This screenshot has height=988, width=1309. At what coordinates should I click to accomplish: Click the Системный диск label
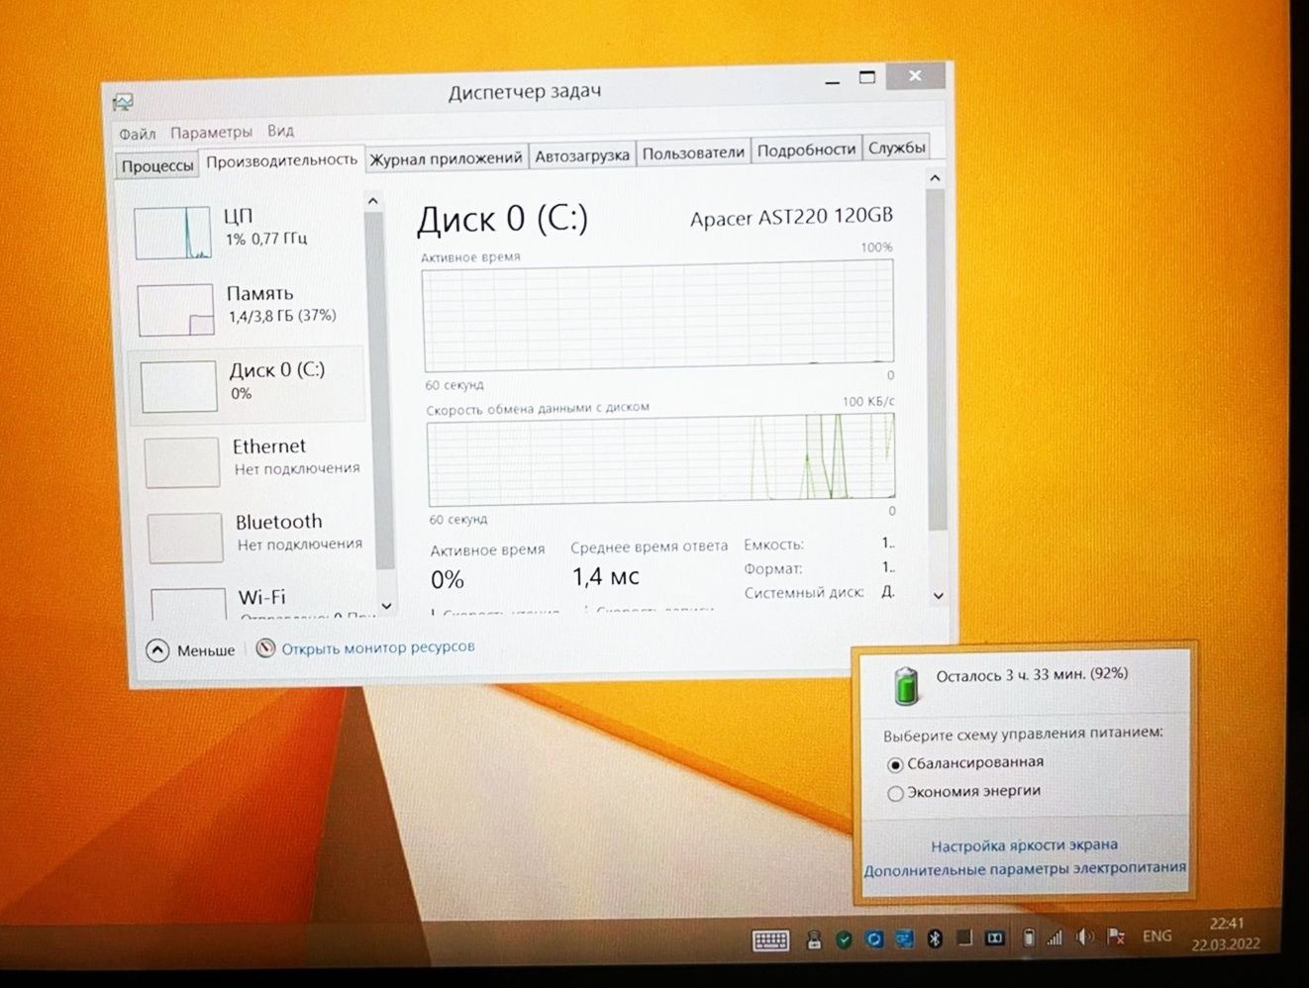[803, 593]
